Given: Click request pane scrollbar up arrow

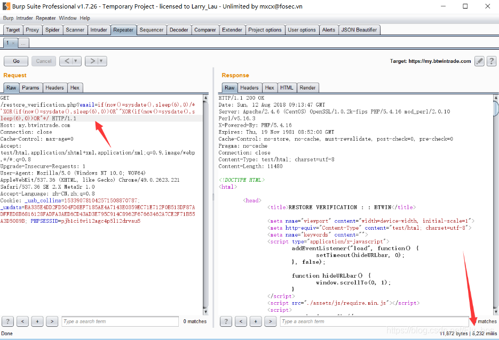Looking at the screenshot, I should (205, 98).
